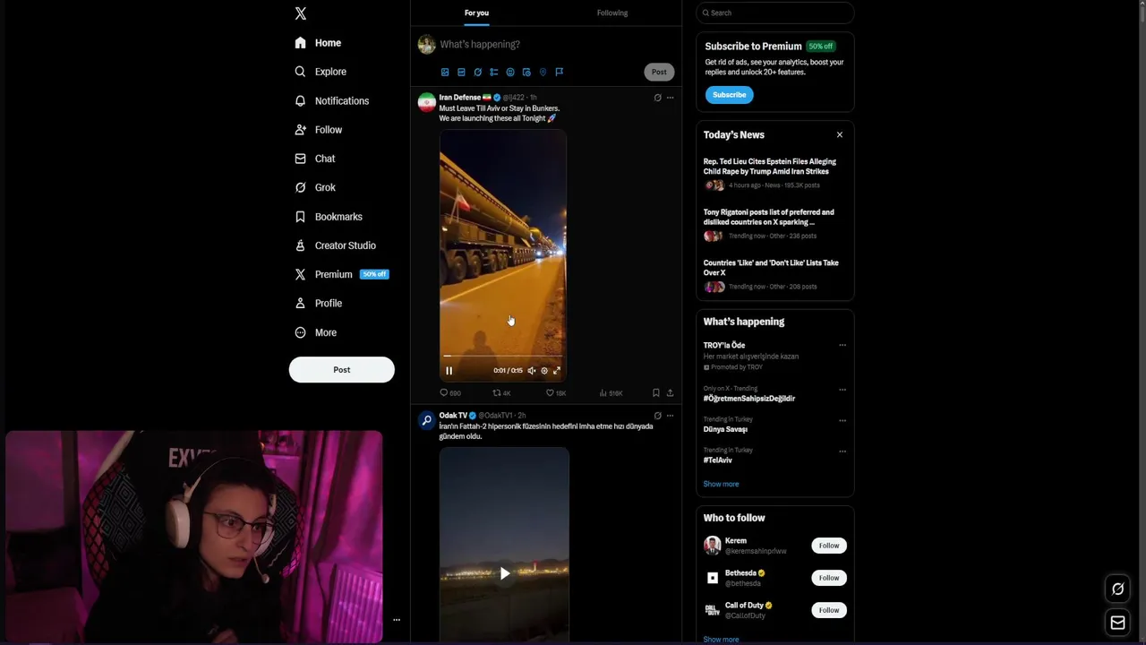Reply to the Iran Defense post
Image resolution: width=1146 pixels, height=645 pixels.
(x=449, y=393)
